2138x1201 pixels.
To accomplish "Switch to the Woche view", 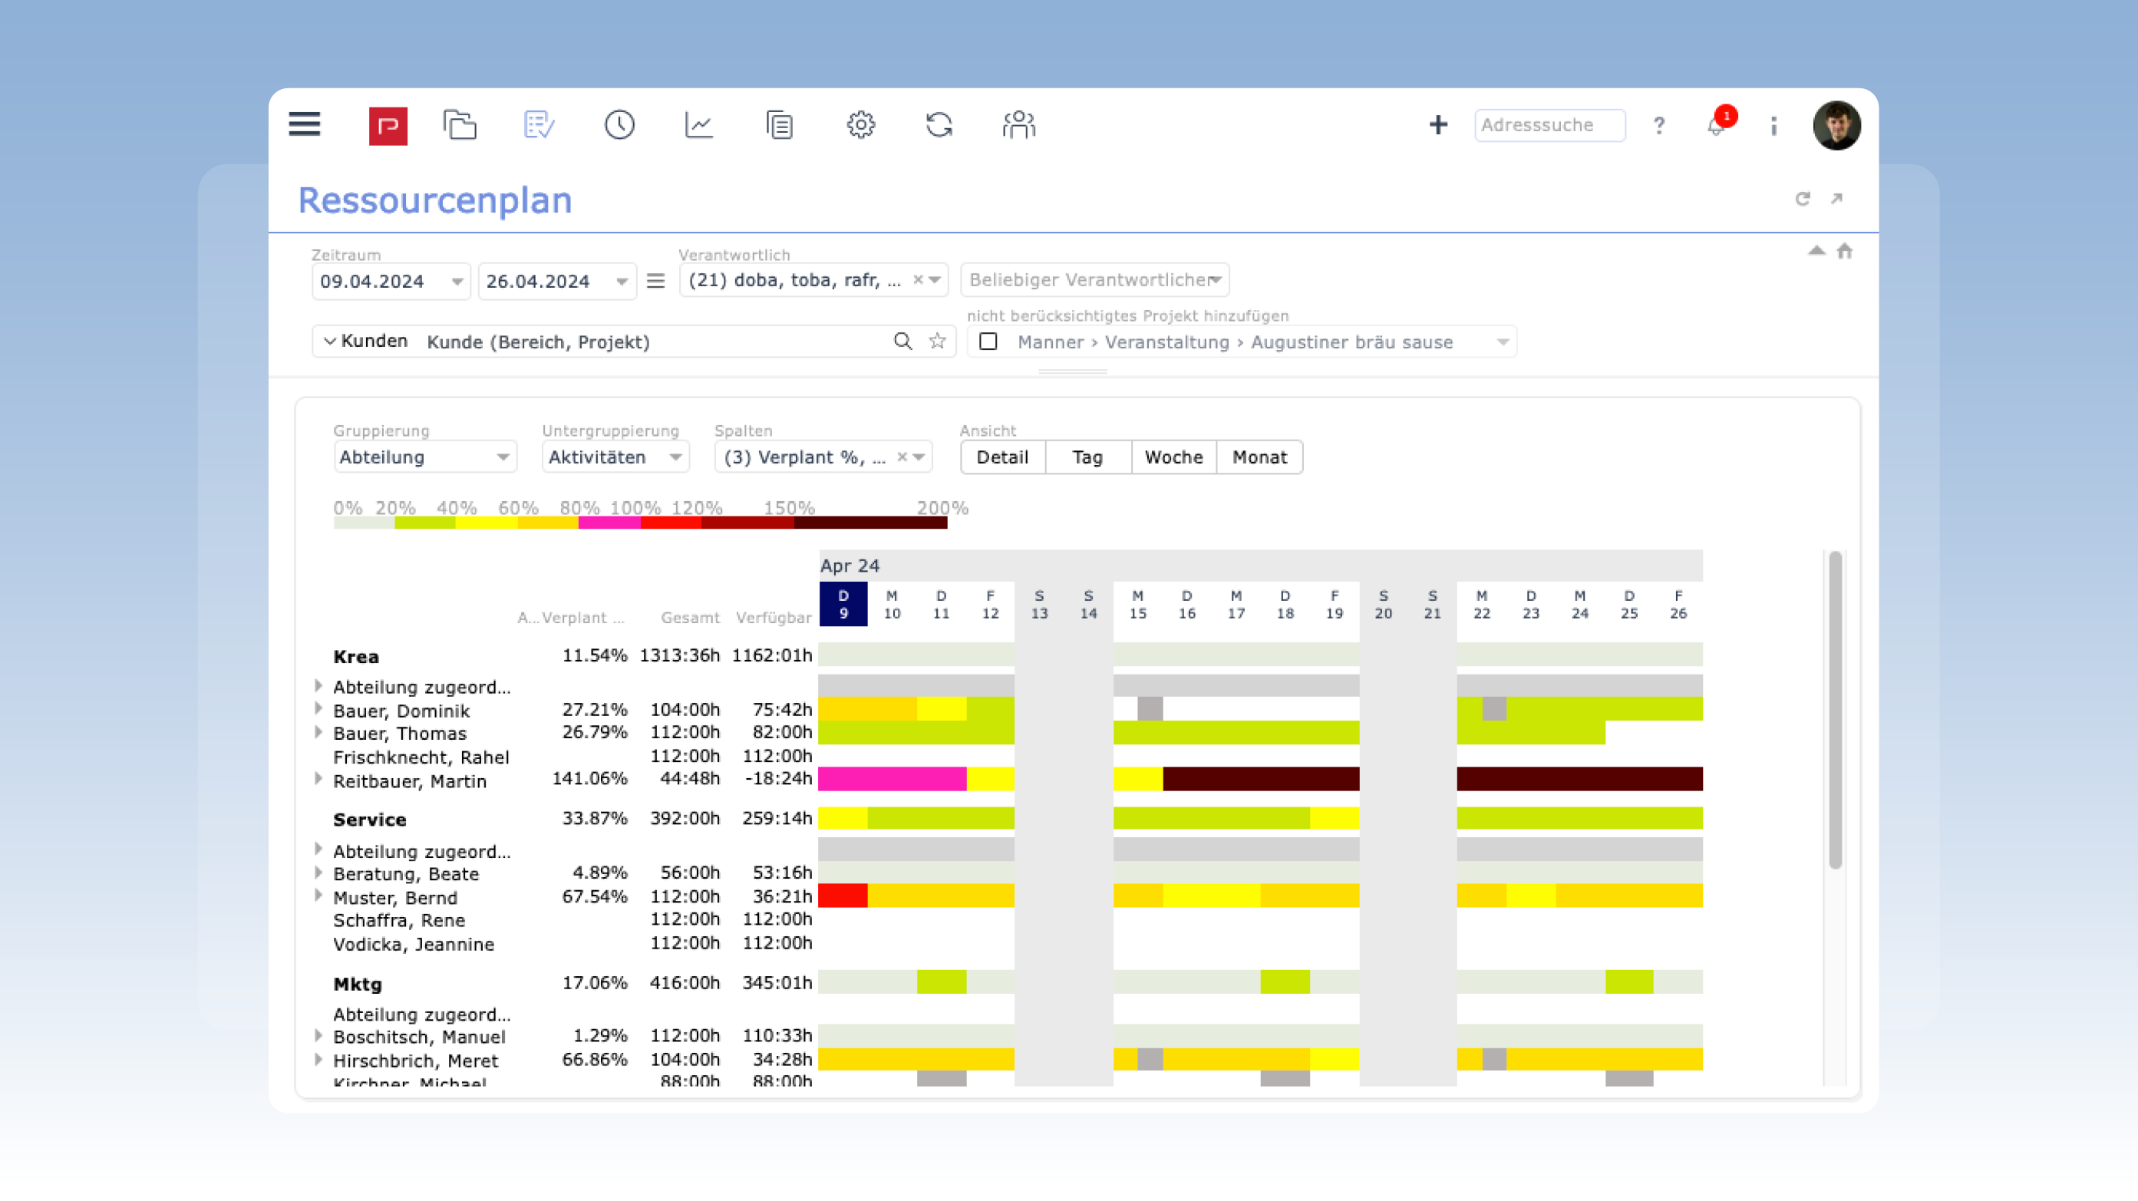I will click(x=1173, y=457).
